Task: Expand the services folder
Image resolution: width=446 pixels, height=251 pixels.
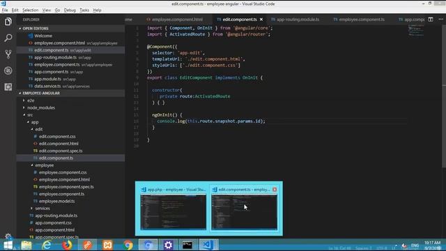Action: 43,208
